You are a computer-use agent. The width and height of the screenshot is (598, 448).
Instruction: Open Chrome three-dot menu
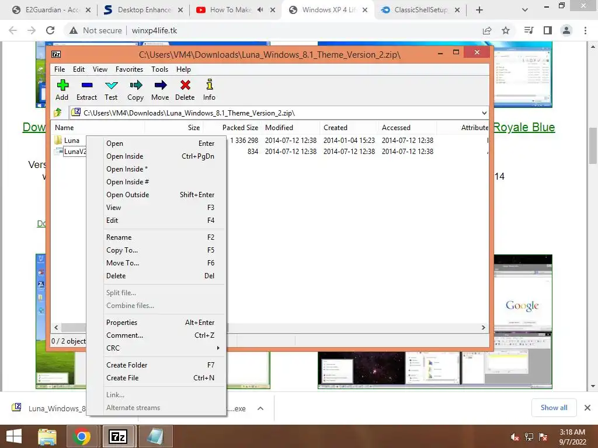(585, 30)
